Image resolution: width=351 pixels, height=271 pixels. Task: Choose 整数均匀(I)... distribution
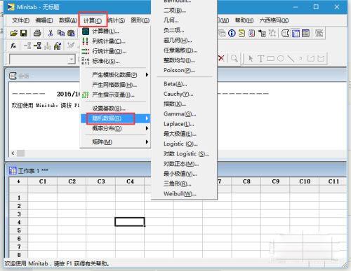point(185,60)
